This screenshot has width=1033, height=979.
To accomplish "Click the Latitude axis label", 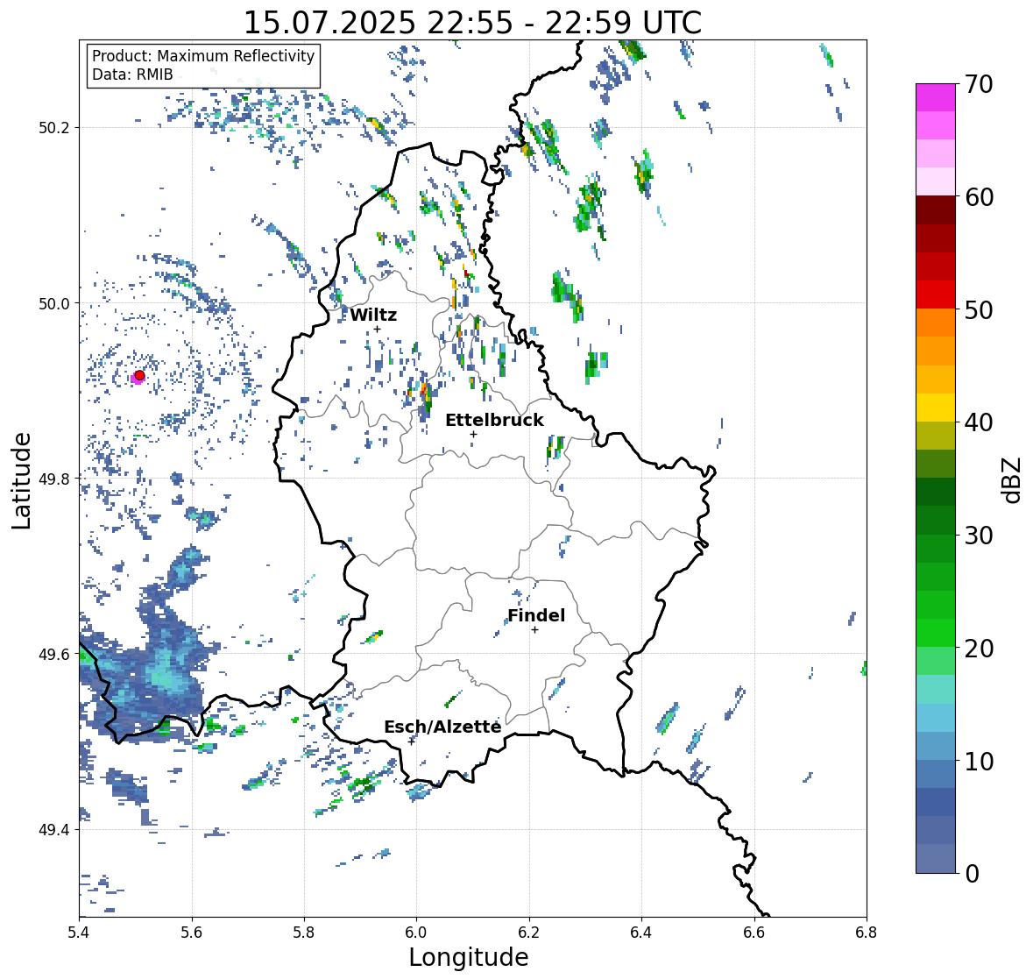I will point(21,480).
